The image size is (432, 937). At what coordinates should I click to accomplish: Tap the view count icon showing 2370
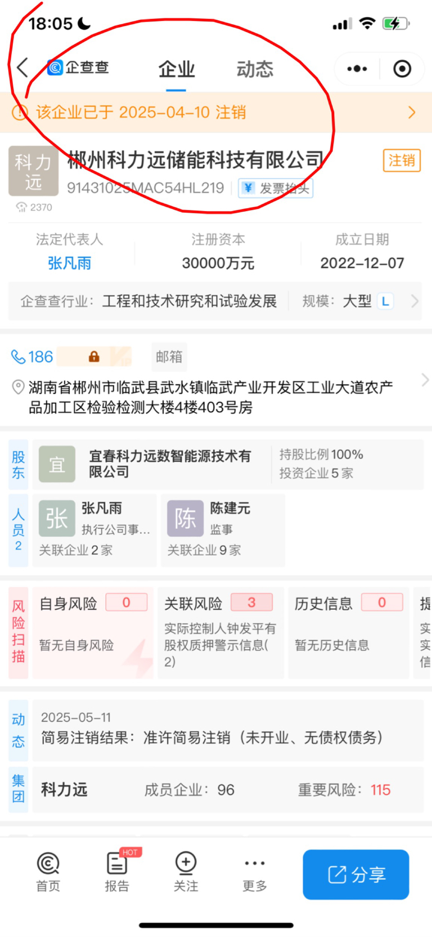tap(21, 207)
